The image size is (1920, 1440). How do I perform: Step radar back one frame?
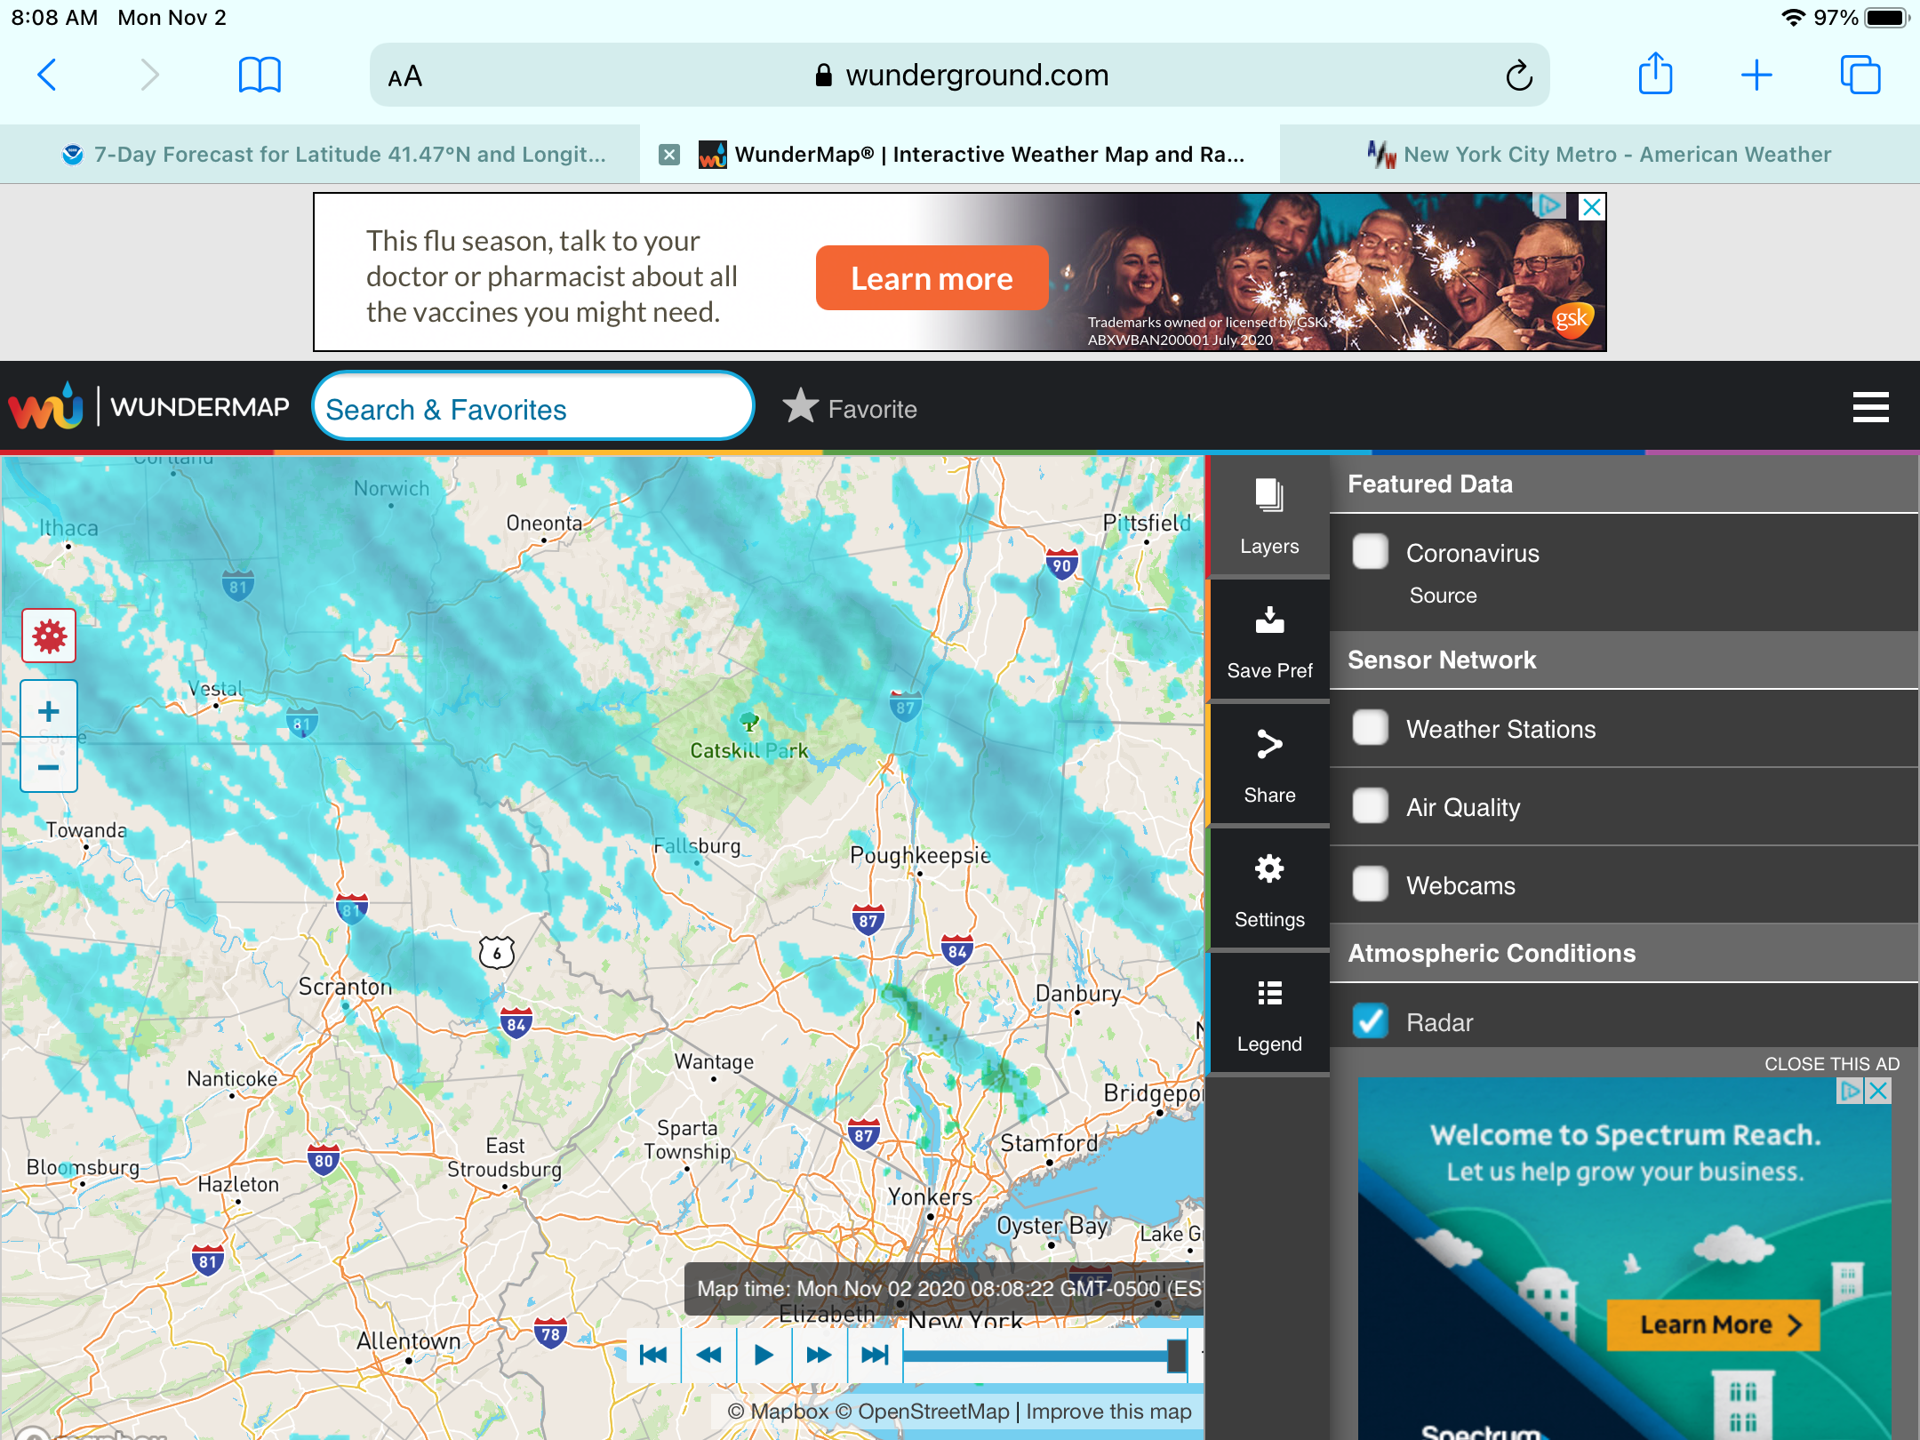click(x=708, y=1355)
